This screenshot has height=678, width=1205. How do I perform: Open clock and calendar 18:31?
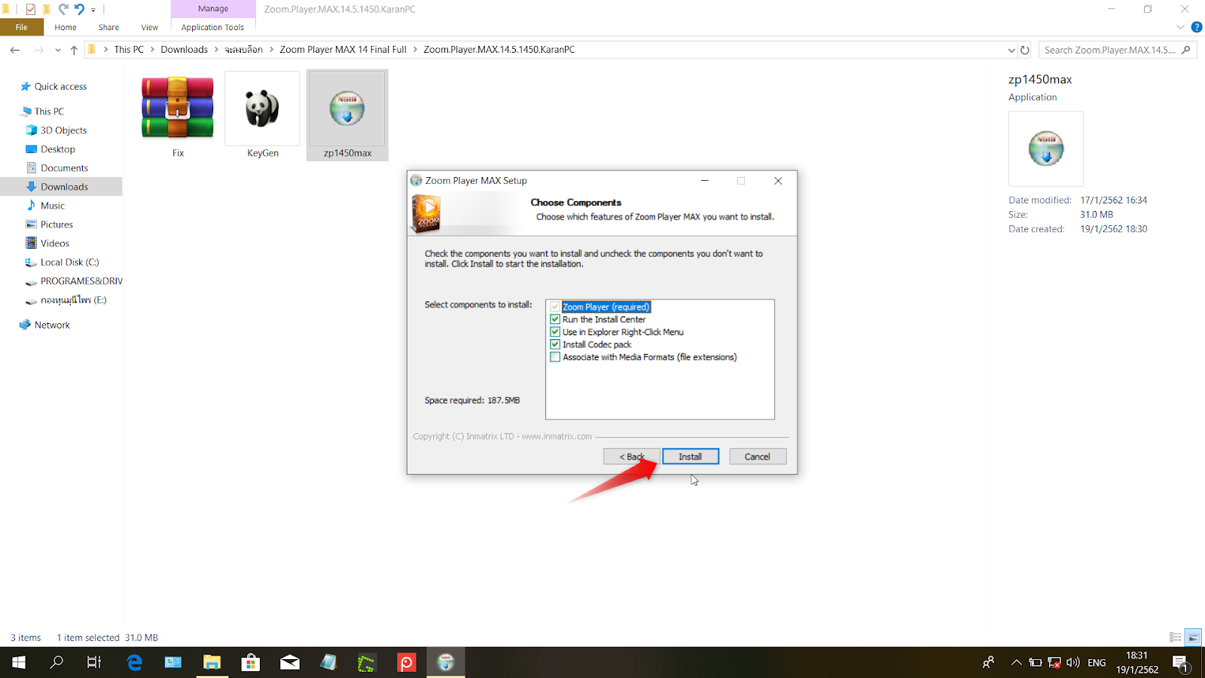point(1137,662)
